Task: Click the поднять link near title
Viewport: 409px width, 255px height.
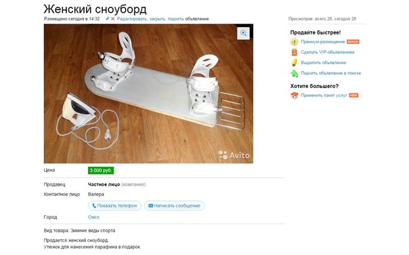Action: click(x=175, y=19)
